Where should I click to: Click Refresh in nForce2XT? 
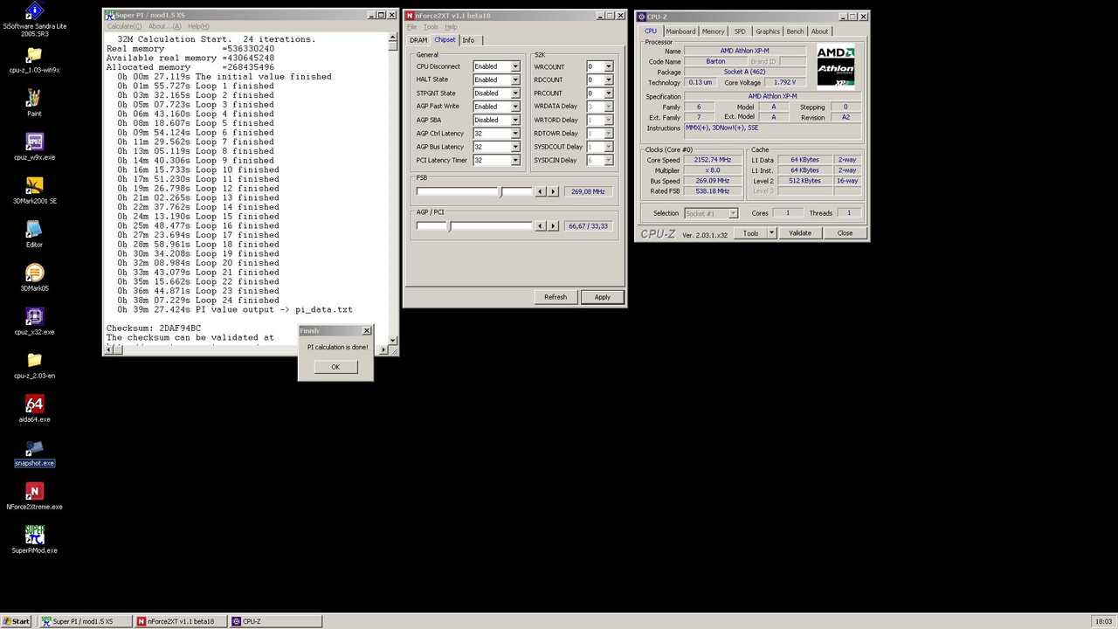point(556,297)
